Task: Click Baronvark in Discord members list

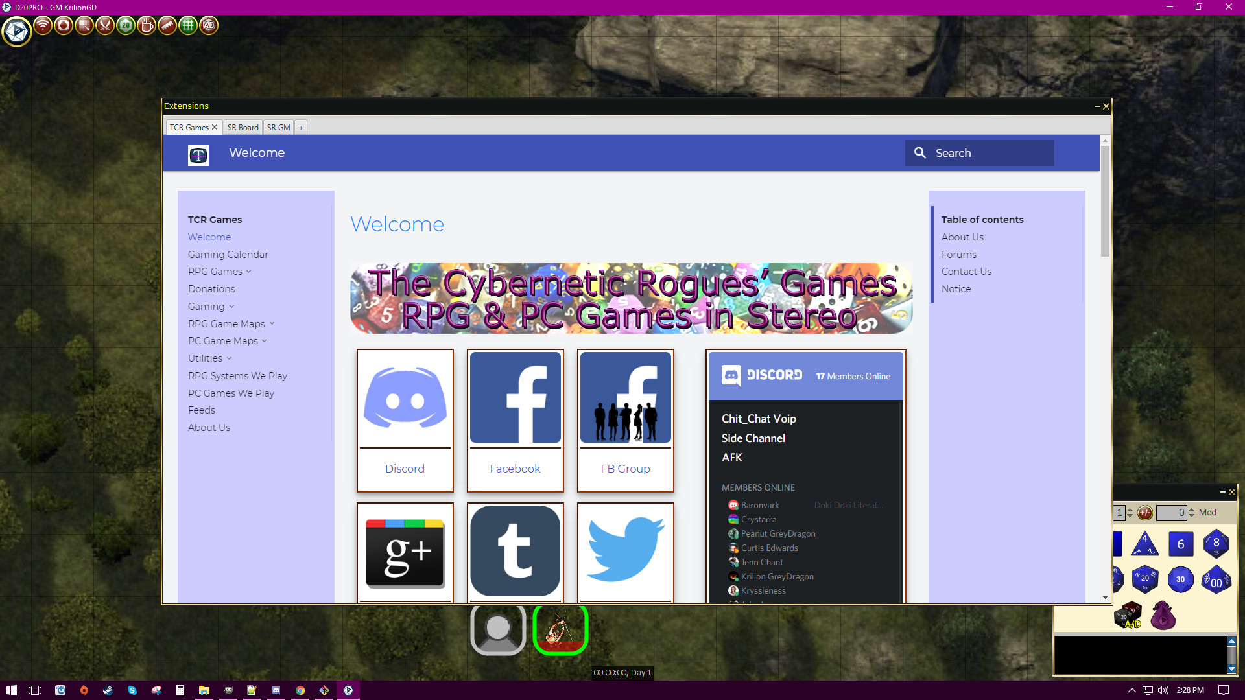Action: (x=760, y=506)
